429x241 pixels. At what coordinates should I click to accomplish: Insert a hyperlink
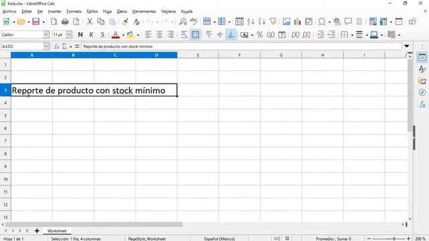pos(337,21)
